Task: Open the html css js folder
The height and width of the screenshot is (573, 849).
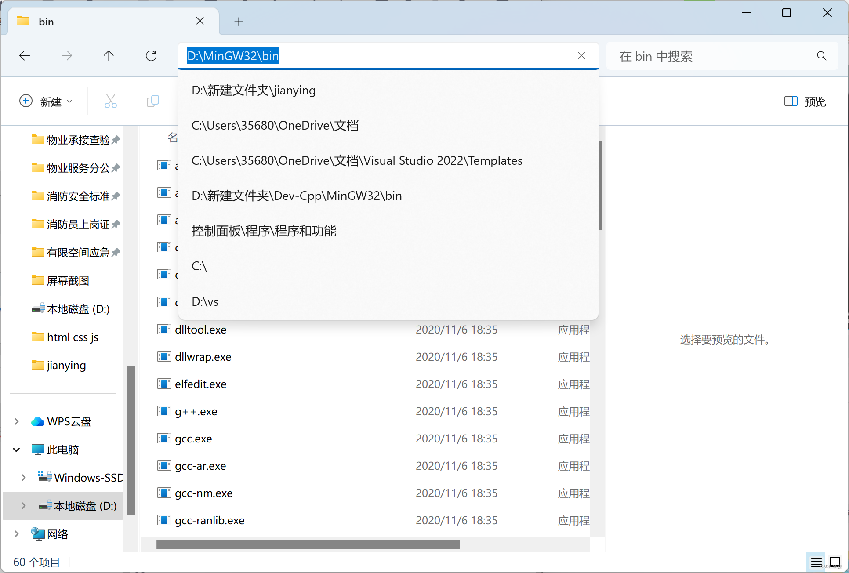Action: point(65,337)
